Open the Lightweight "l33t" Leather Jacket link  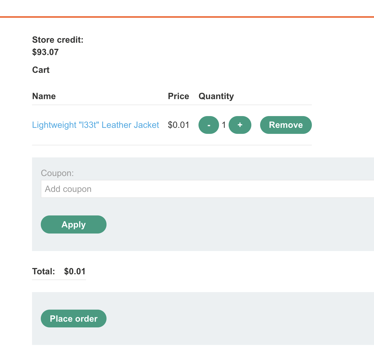coord(96,125)
